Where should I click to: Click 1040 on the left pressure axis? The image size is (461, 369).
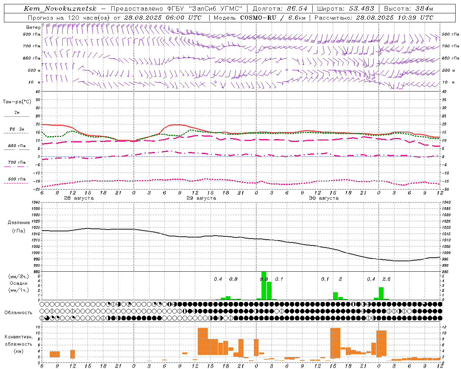36,202
